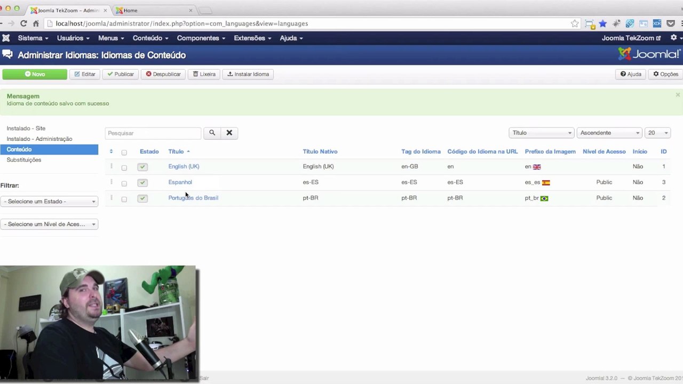
Task: Click the Chrome menu icon in browser toolbar
Action: (680, 23)
